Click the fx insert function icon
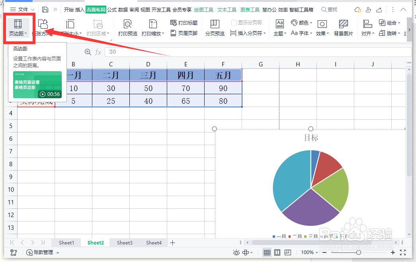This screenshot has width=416, height=262. pos(98,52)
